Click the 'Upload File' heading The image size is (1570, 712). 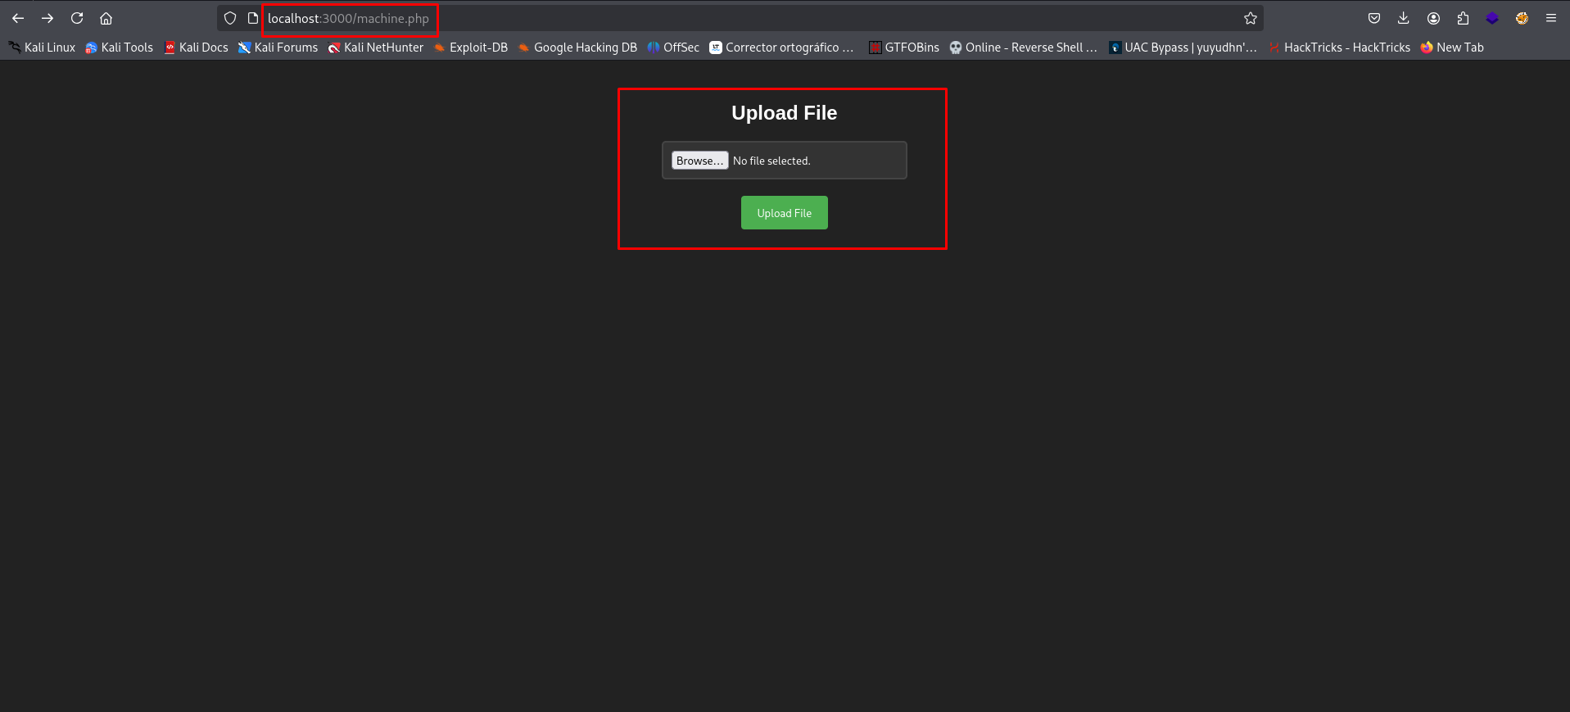coord(785,113)
